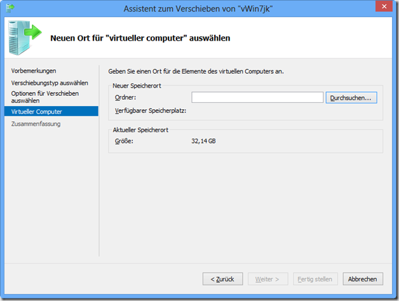The width and height of the screenshot is (399, 301).
Task: Click the wizard title bar text
Action: [x=198, y=9]
